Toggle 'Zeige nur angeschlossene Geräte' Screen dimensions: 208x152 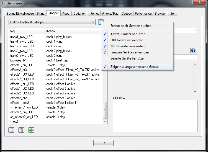(133, 66)
